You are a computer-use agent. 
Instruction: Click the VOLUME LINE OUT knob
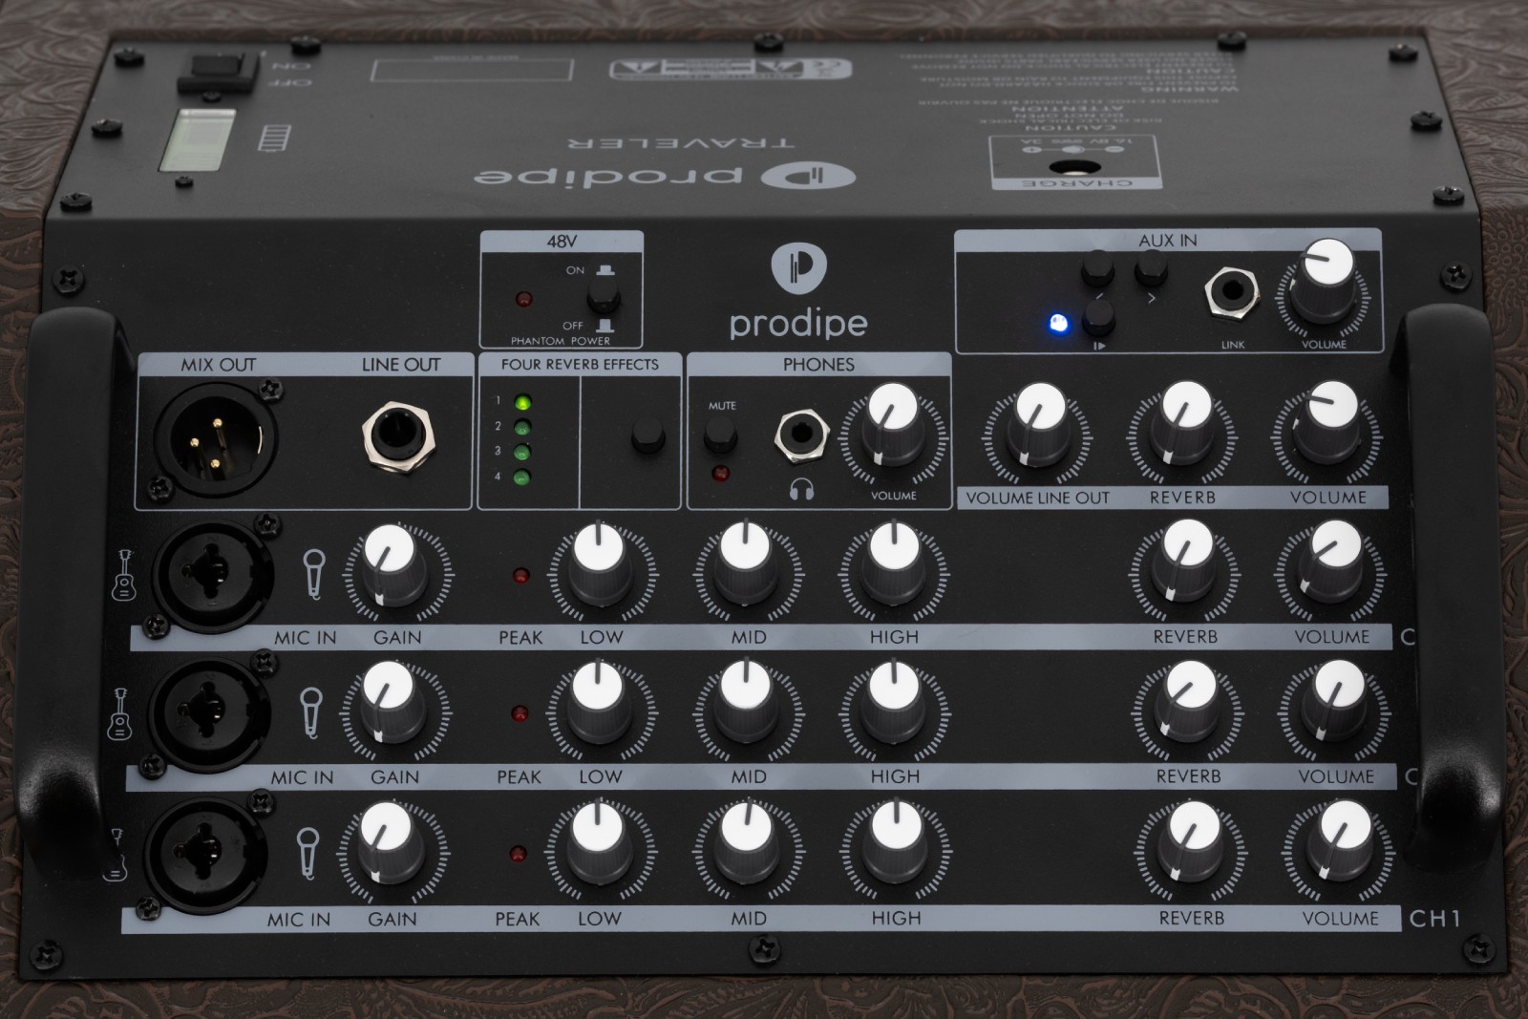coord(1037,430)
